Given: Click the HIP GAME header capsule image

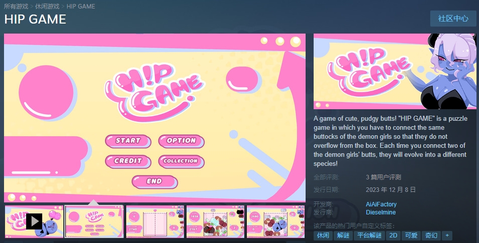Looking at the screenshot, I should click(x=395, y=71).
